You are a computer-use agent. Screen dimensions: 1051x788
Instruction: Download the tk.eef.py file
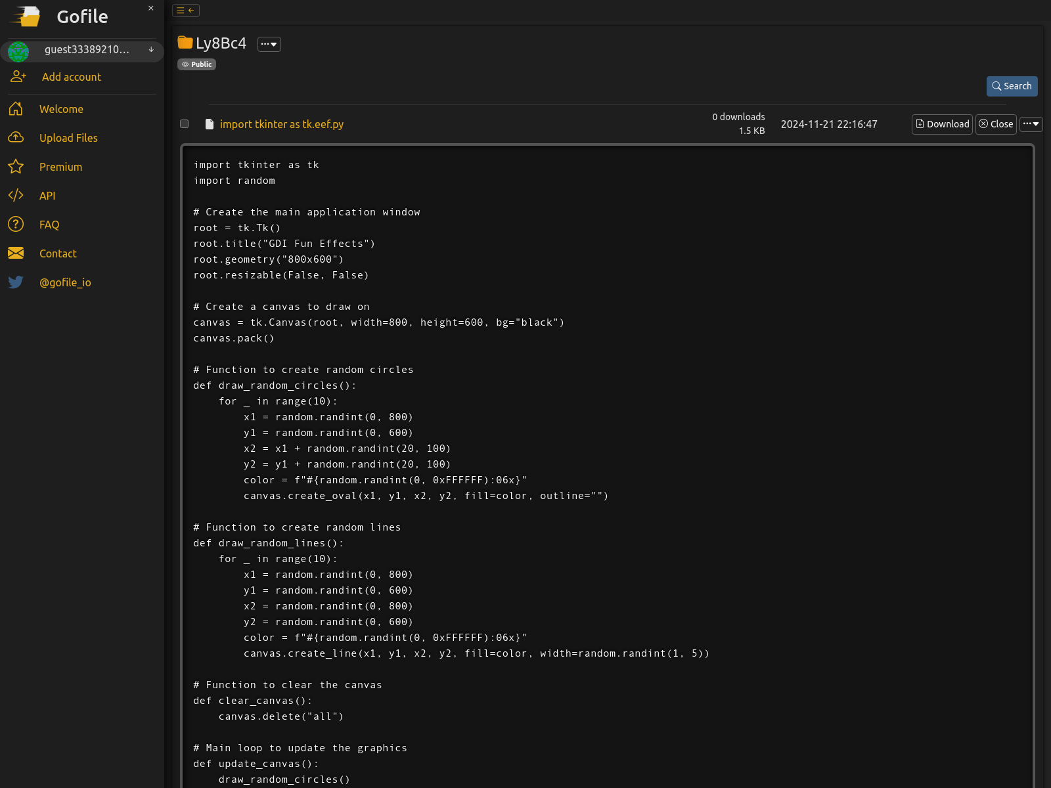[x=942, y=124]
